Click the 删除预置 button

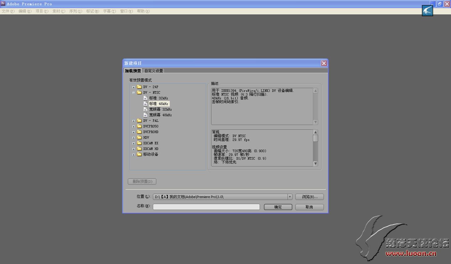142,182
